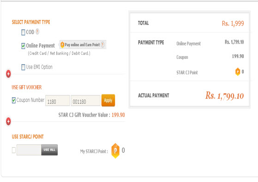Click the COD help question mark icon
Image resolution: width=258 pixels, height=182 pixels.
tap(37, 31)
